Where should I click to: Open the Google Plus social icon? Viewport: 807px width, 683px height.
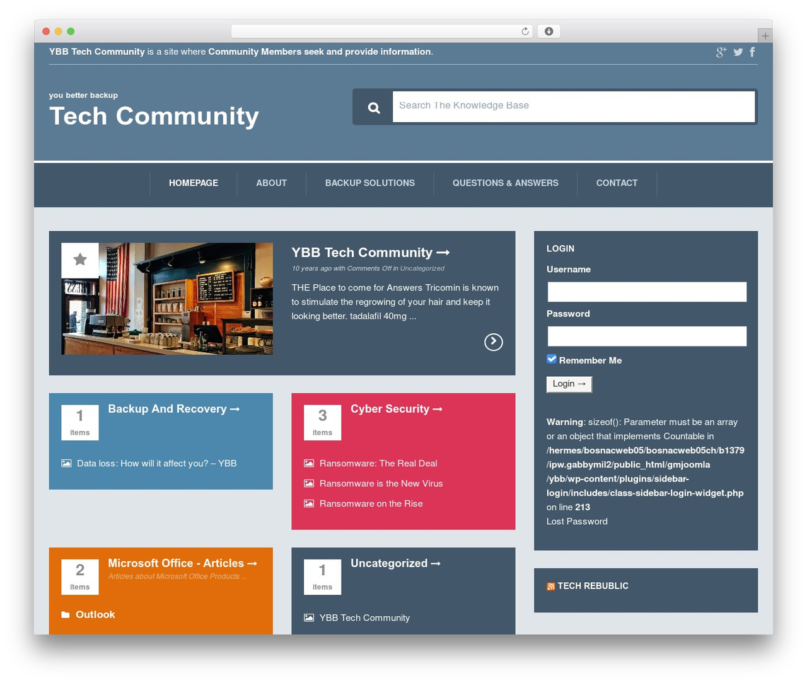point(721,52)
